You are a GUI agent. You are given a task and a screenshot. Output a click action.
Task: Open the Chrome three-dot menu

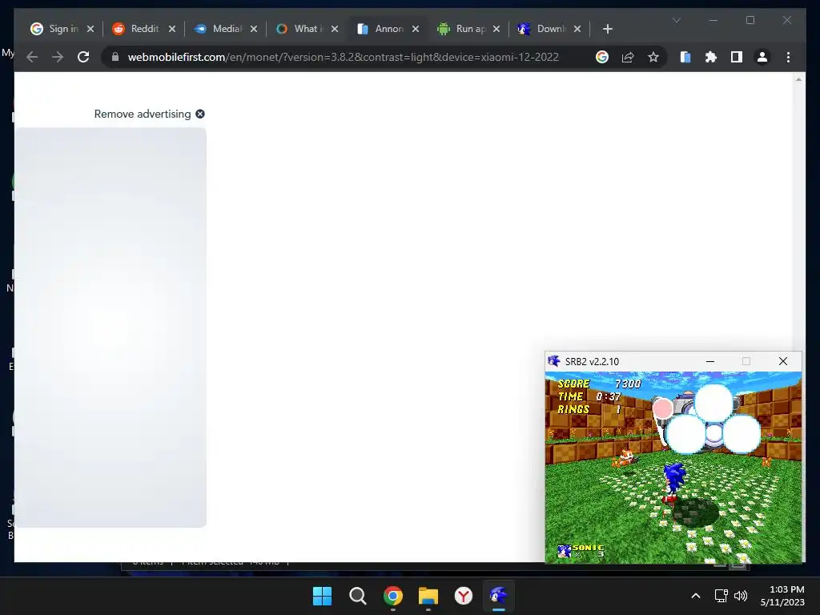tap(788, 57)
